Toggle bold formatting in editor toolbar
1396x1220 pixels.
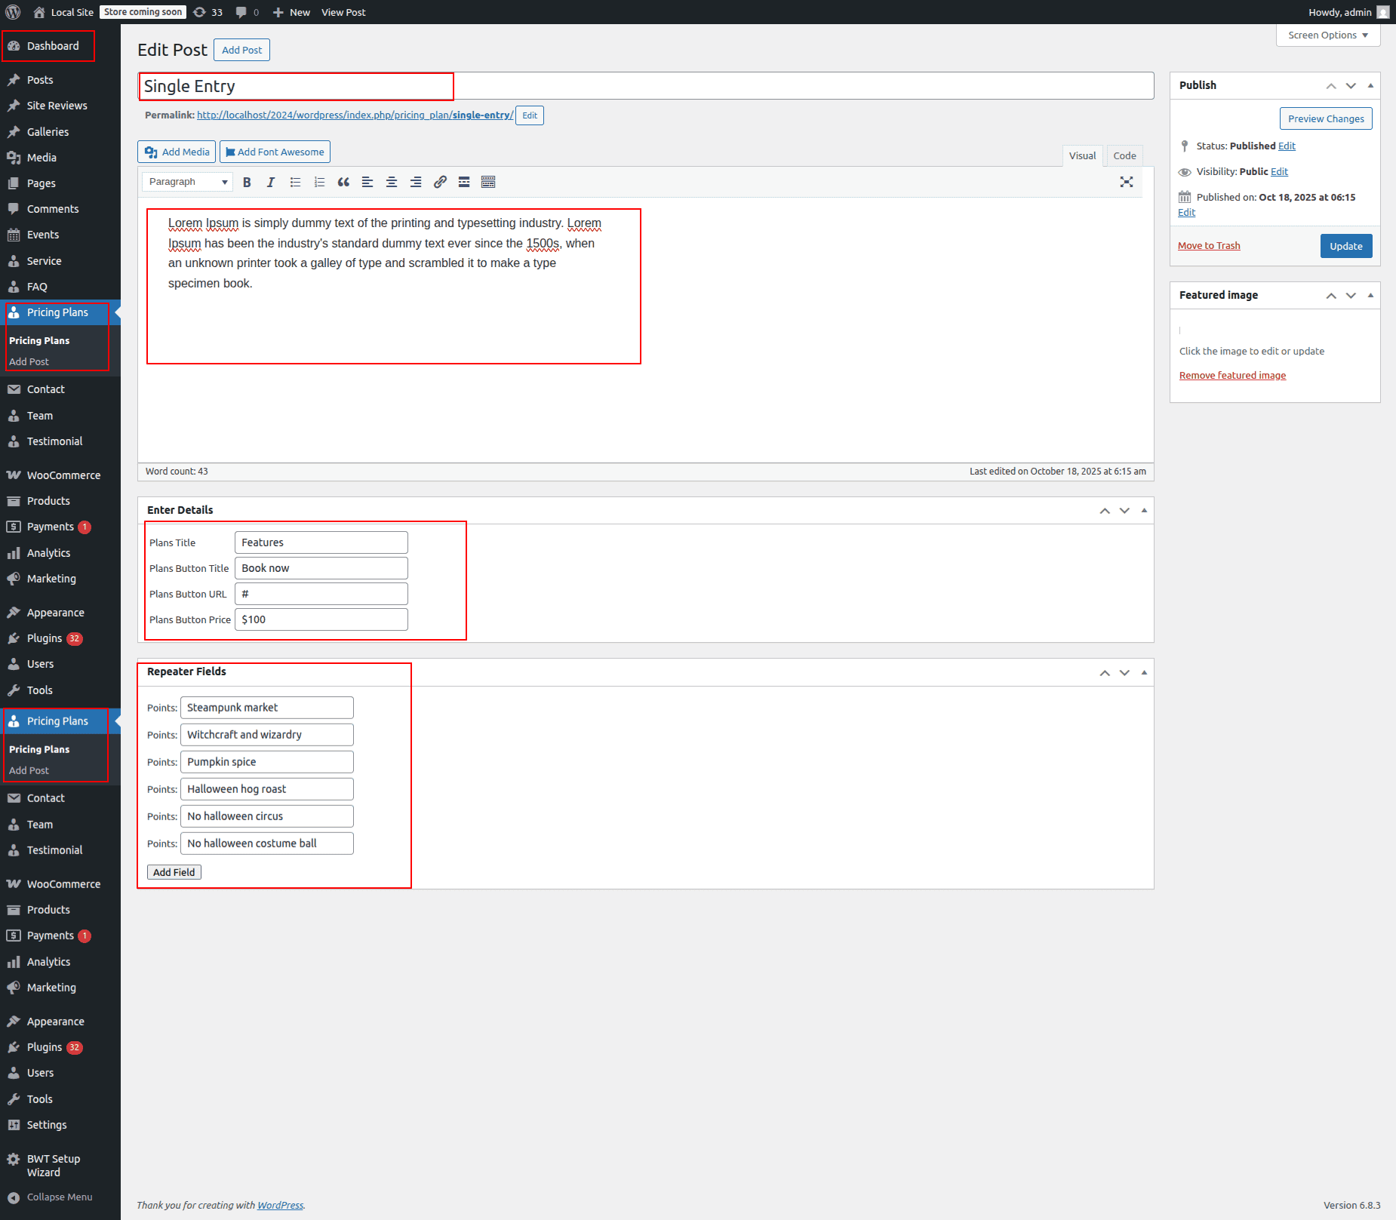click(x=247, y=182)
